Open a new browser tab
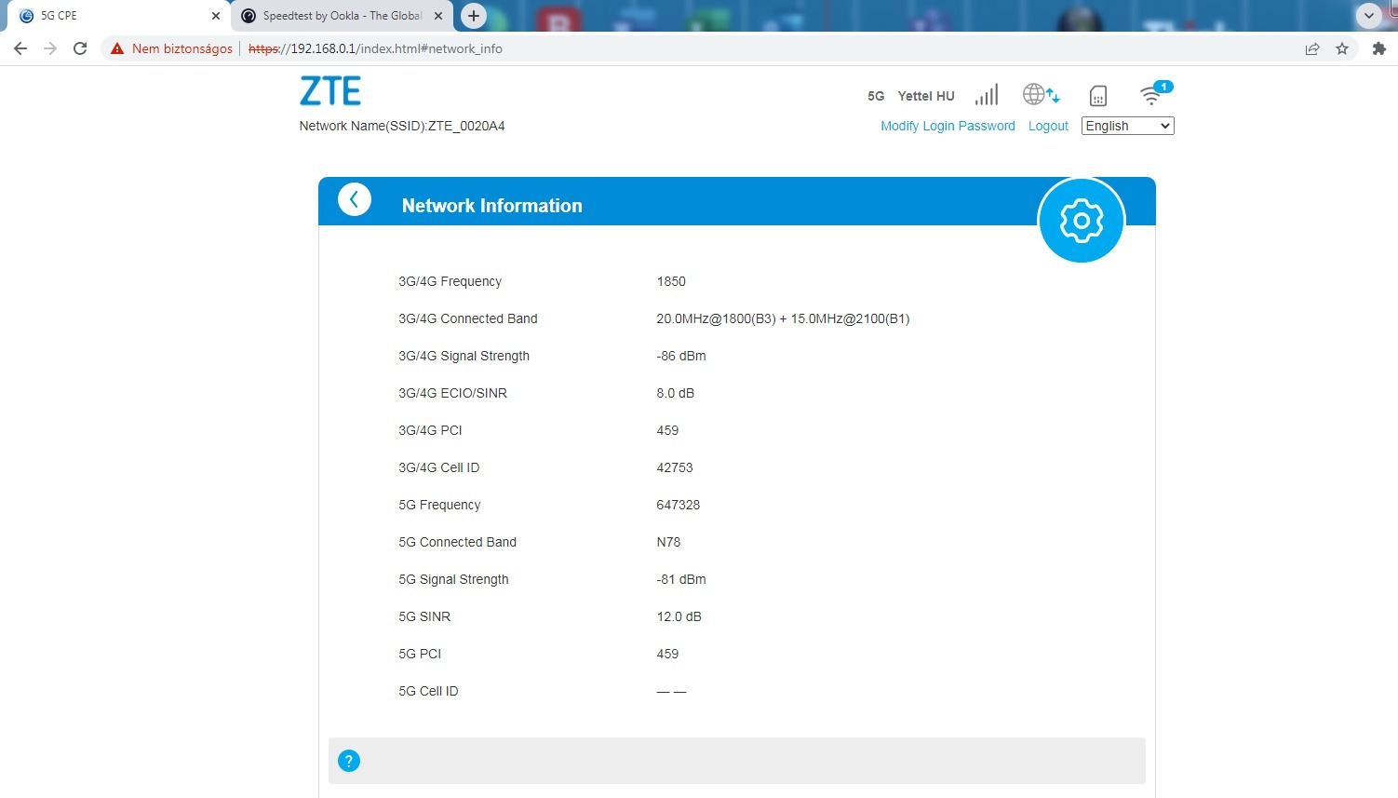 474,16
